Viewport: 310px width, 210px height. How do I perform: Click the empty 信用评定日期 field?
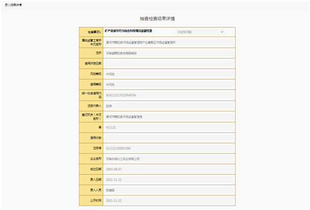(169, 64)
